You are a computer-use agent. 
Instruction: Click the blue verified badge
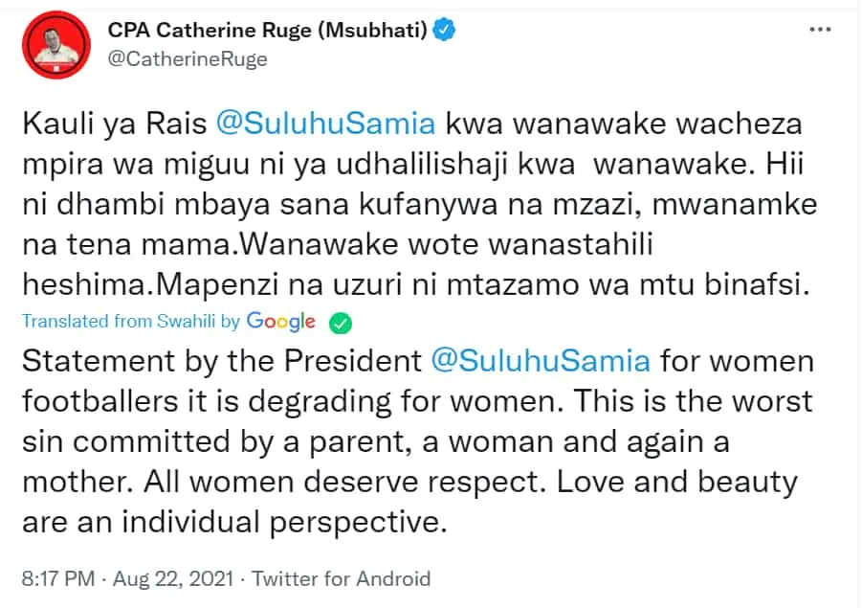(x=444, y=29)
